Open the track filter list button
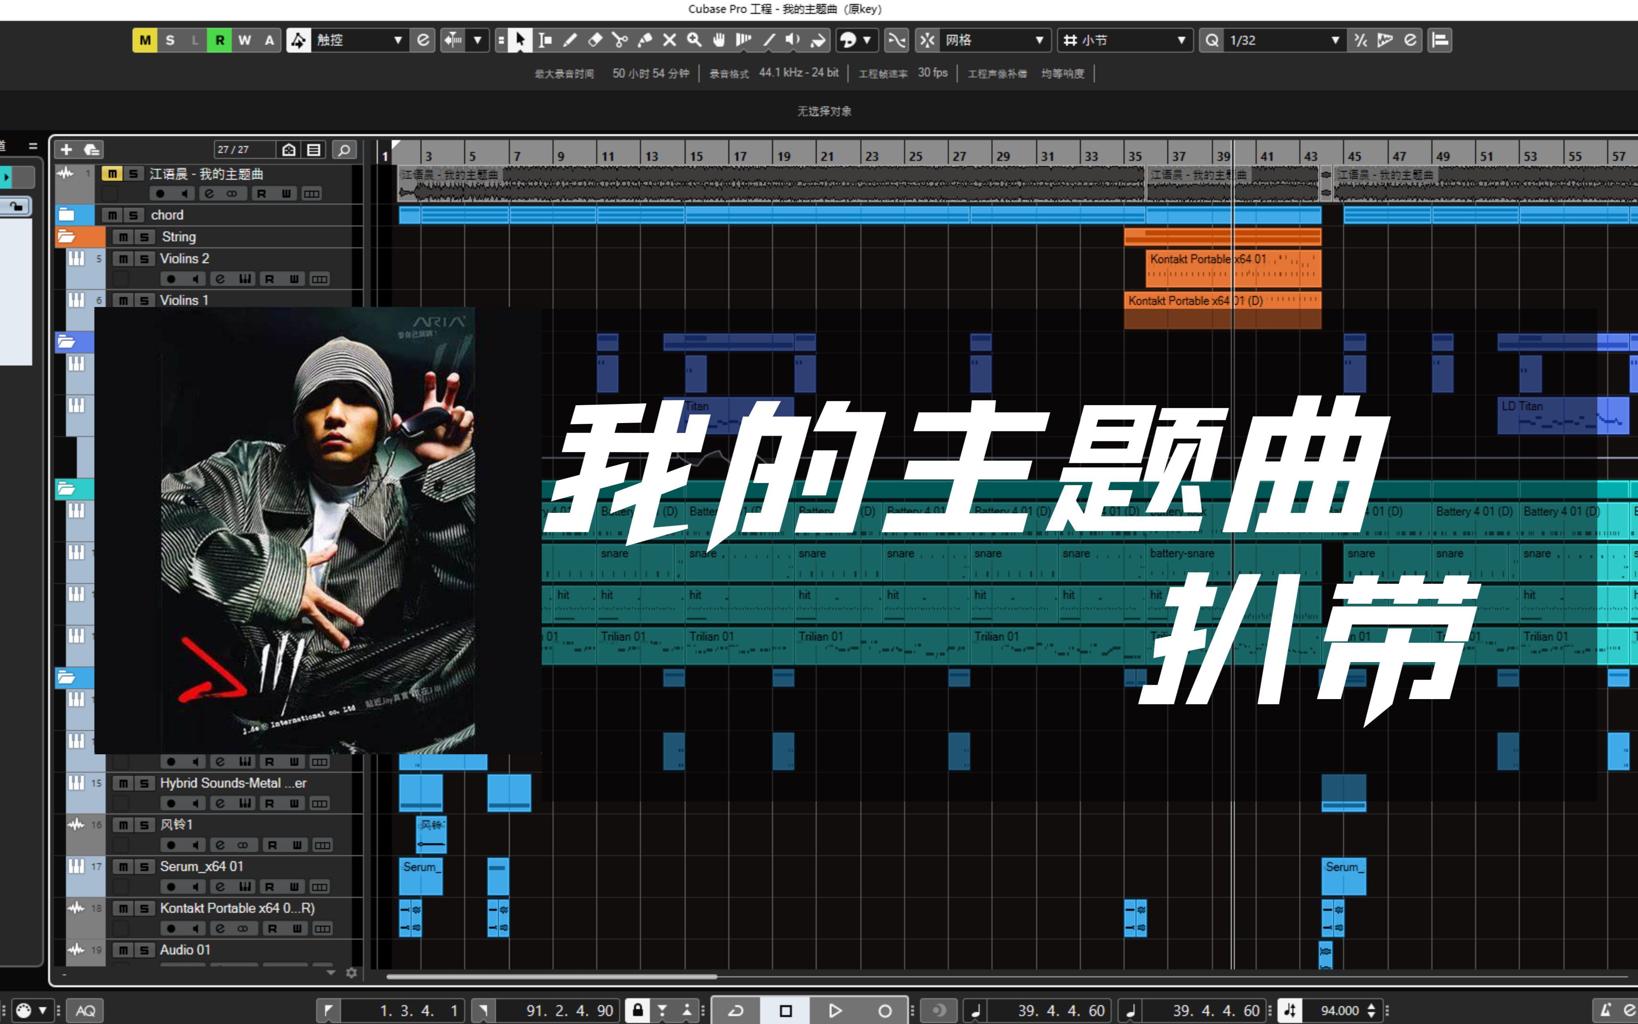The height and width of the screenshot is (1024, 1638). point(314,150)
